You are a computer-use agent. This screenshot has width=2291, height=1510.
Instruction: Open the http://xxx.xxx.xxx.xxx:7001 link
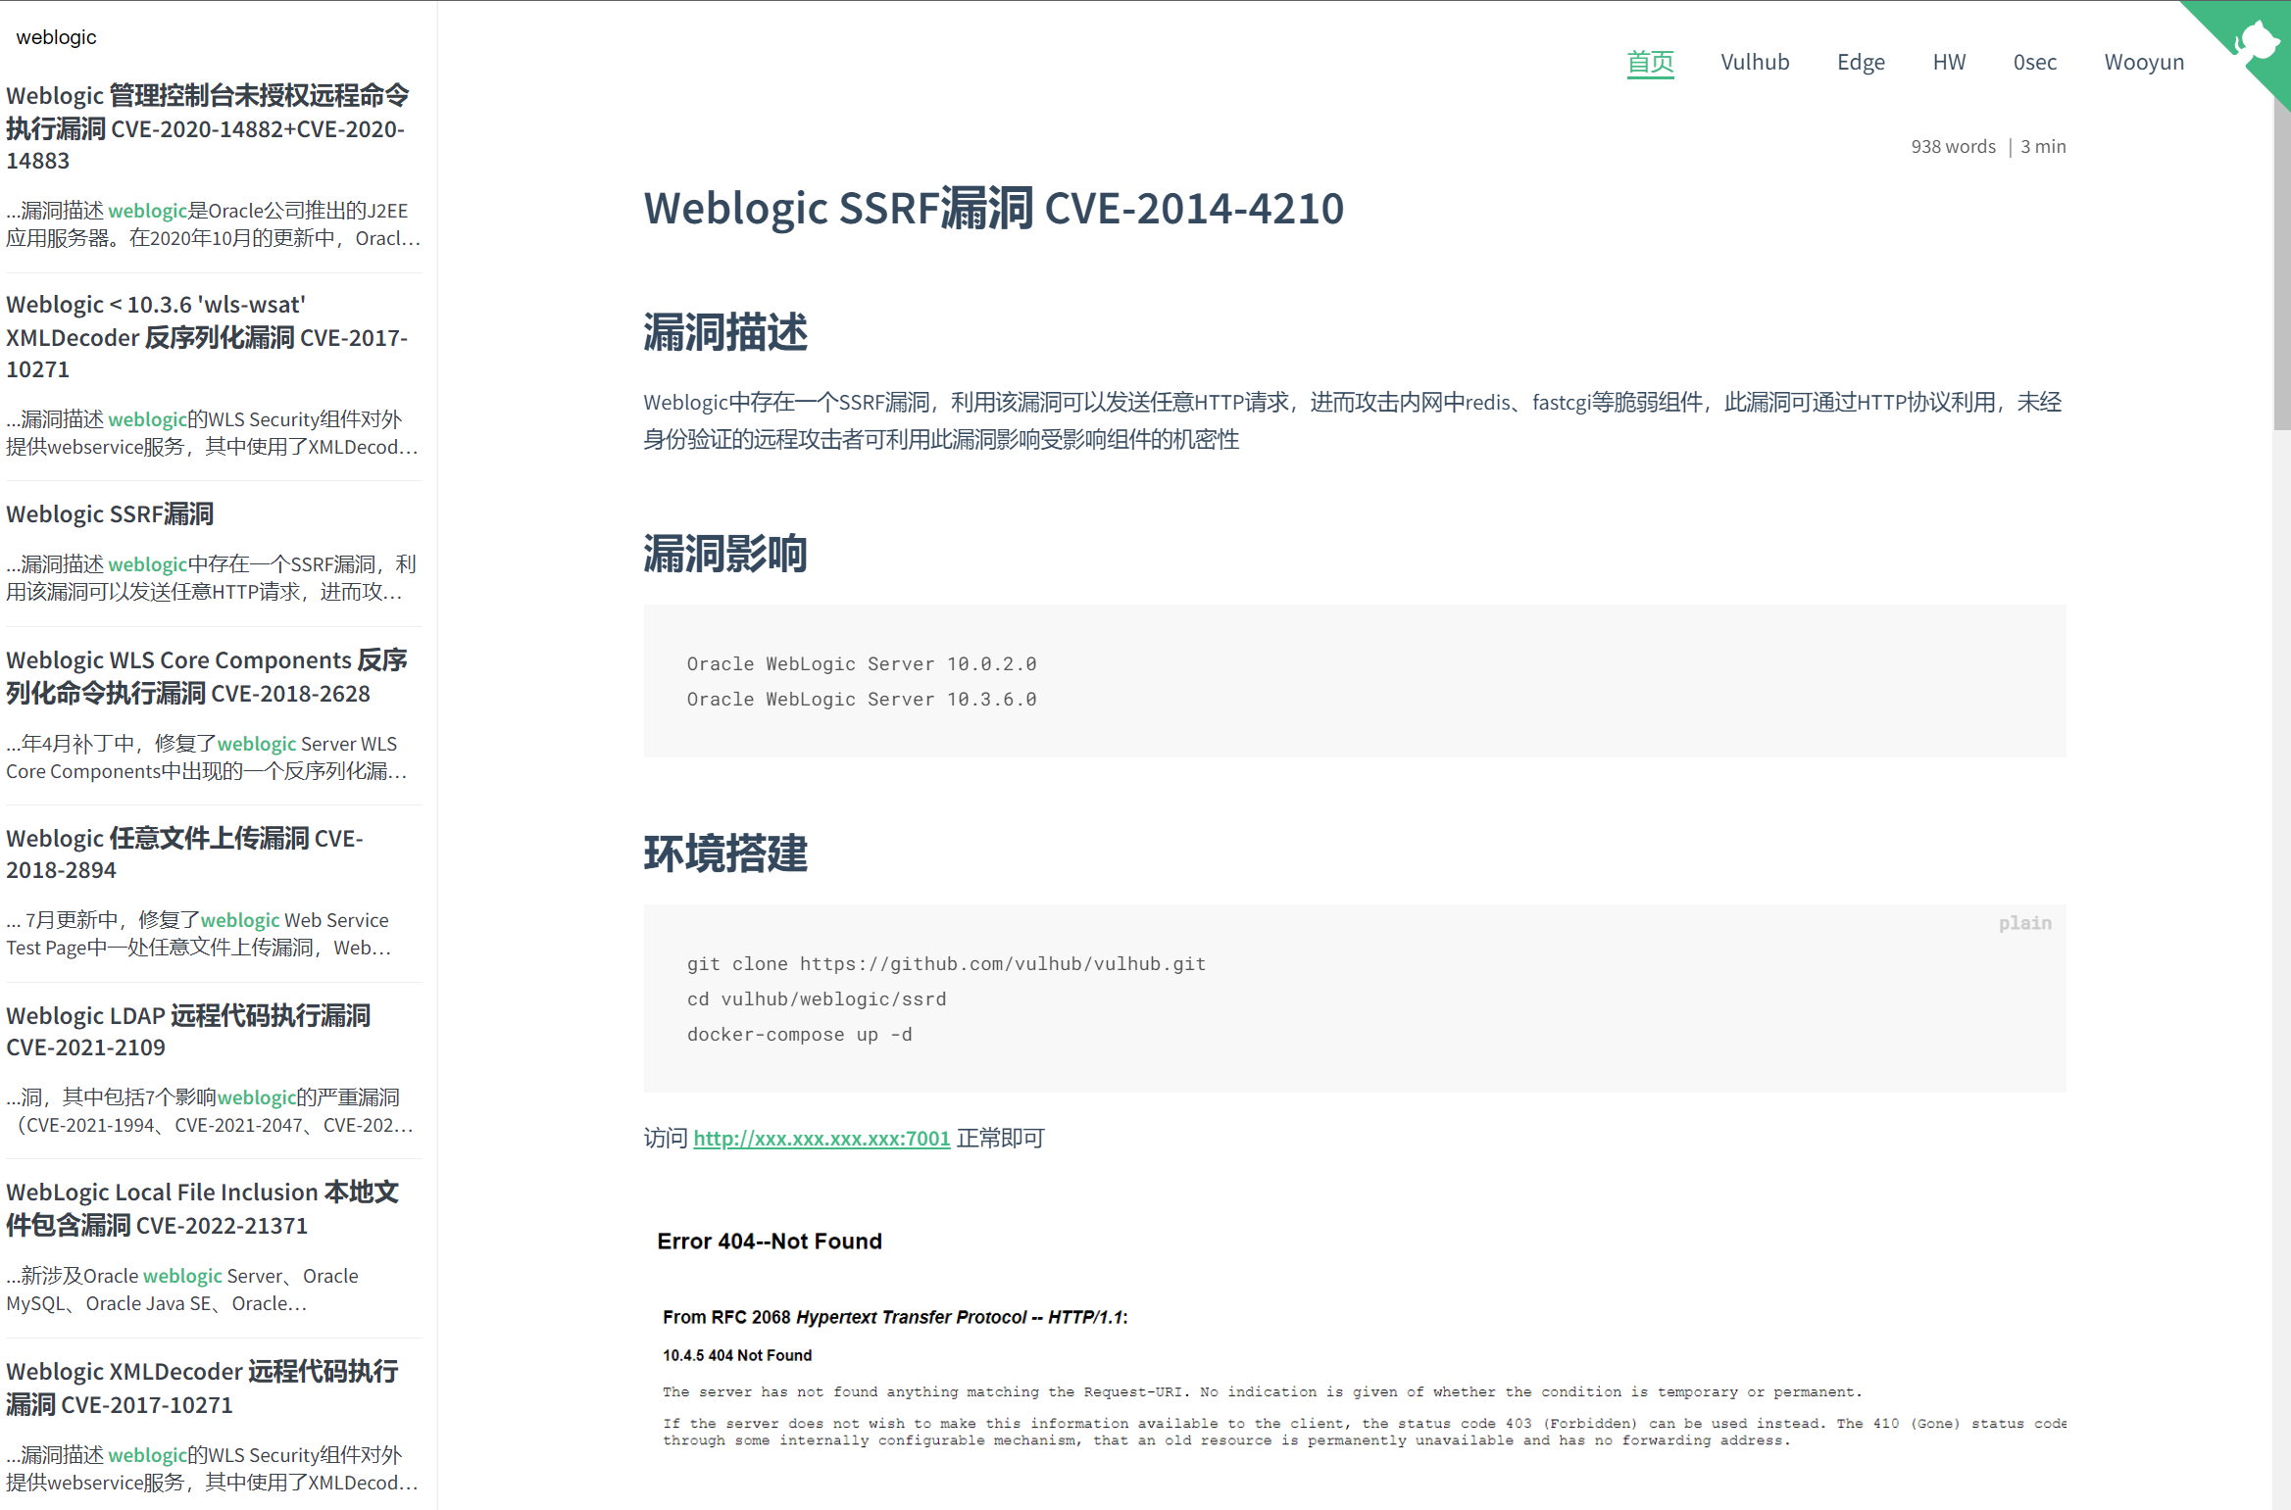[x=821, y=1138]
